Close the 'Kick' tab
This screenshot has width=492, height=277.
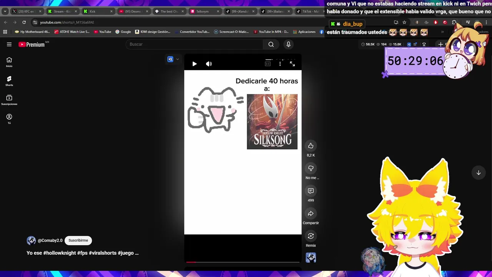[111, 11]
